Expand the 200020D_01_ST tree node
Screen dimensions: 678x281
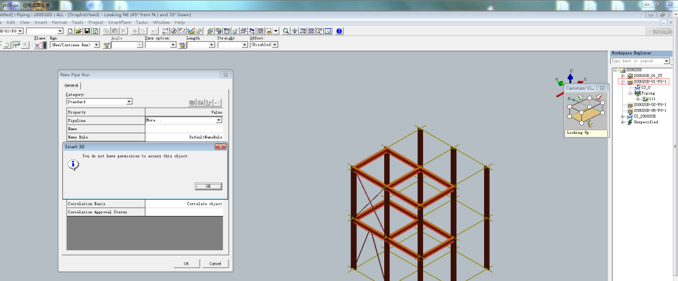(x=623, y=76)
